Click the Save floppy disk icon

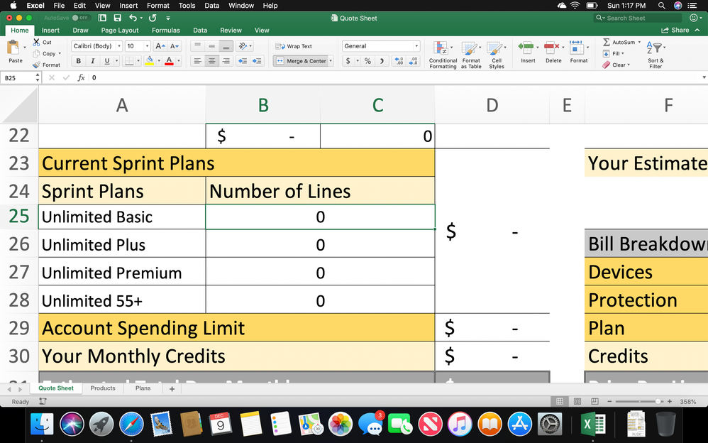(117, 18)
